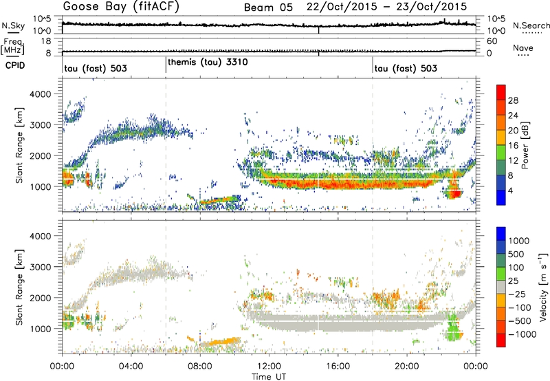Image resolution: width=550 pixels, height=381 pixels.
Task: Click the '20:00' time tick label
Action: 407,367
